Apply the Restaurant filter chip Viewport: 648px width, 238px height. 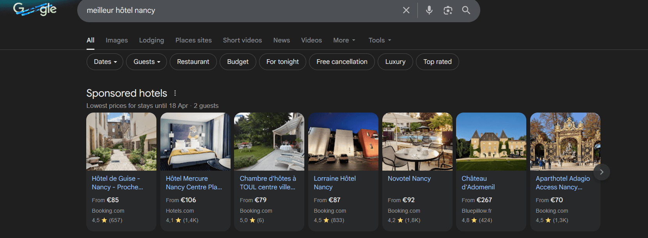[x=193, y=62]
